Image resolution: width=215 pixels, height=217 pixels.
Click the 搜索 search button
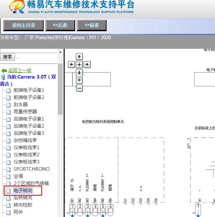click(x=8, y=57)
